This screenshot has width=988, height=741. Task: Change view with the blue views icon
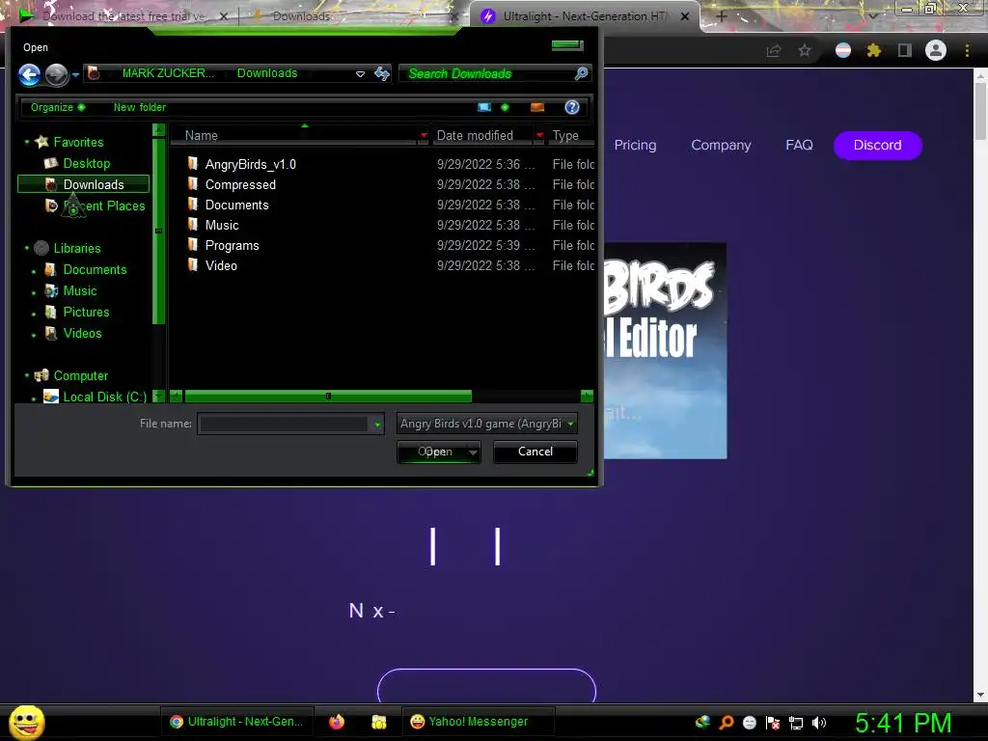click(x=484, y=107)
